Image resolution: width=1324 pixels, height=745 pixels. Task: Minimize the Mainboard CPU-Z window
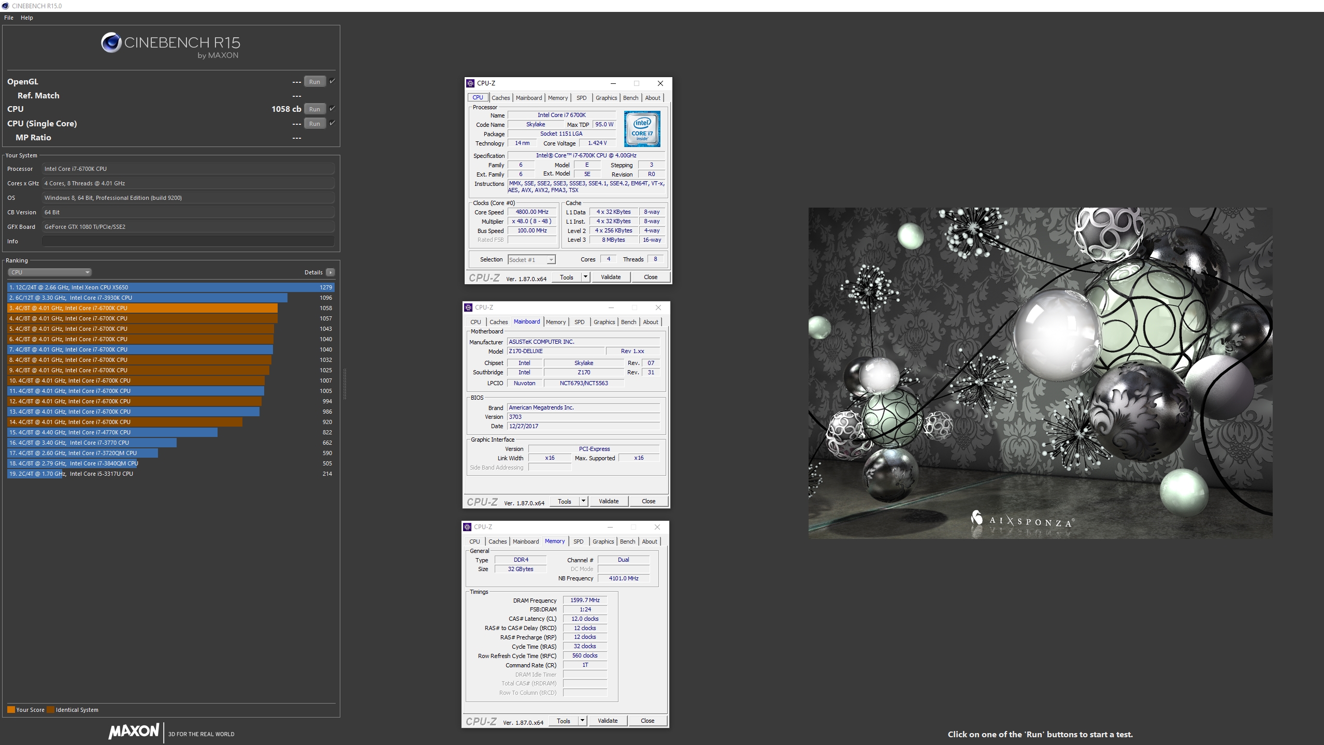(x=611, y=308)
